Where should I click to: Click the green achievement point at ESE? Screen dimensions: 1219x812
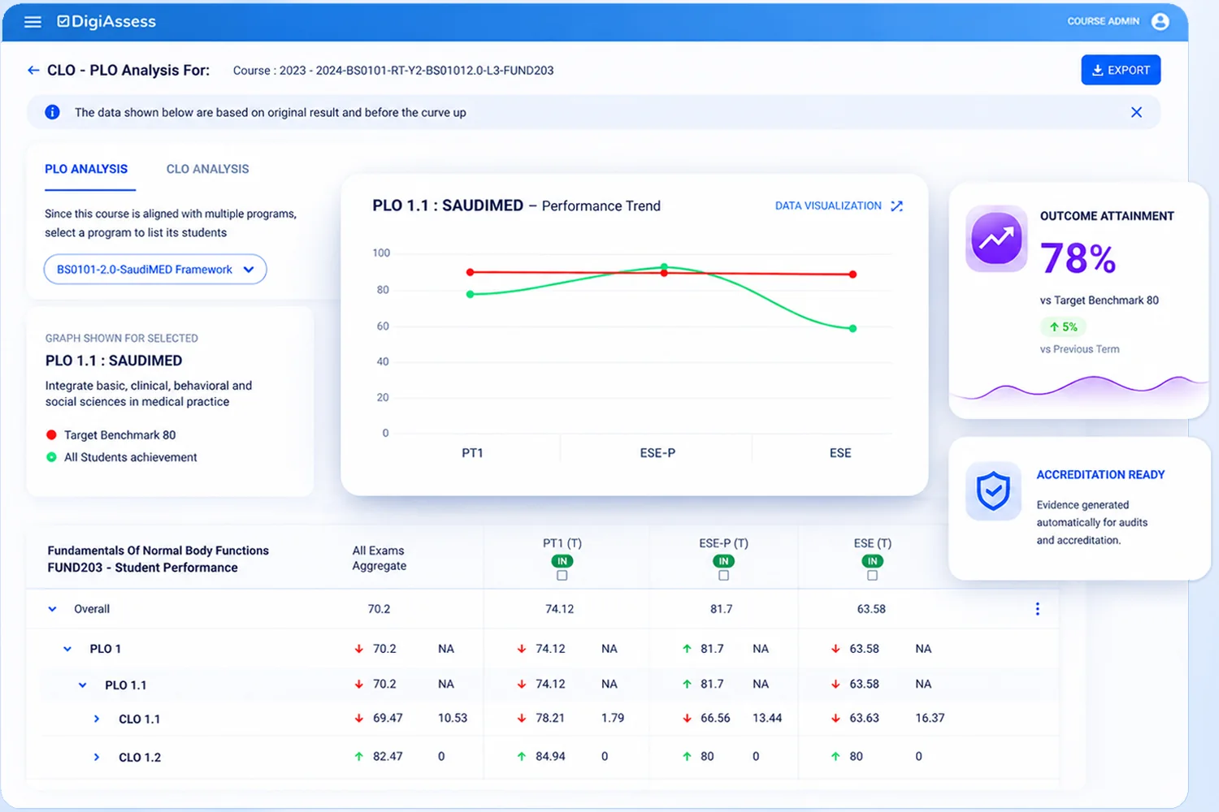point(852,329)
